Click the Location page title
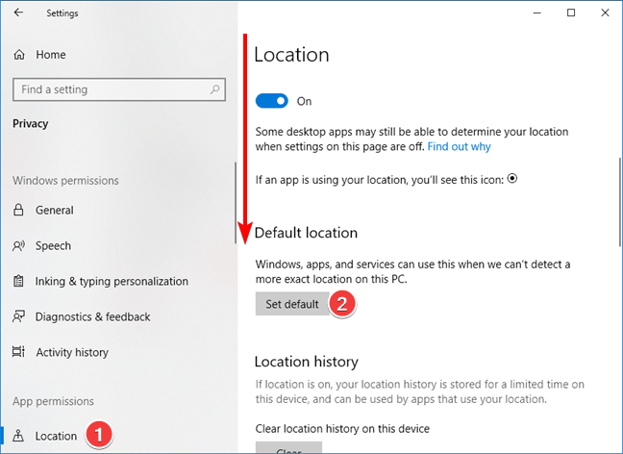 tap(291, 55)
